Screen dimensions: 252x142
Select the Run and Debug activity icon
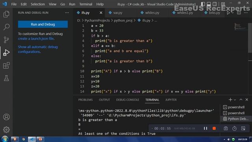click(6, 52)
